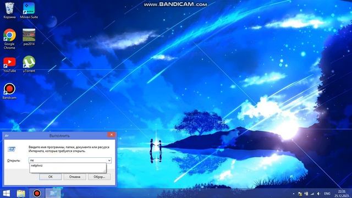The width and height of the screenshot is (352, 198).
Task: Open the Windows Start button
Action: [7, 193]
